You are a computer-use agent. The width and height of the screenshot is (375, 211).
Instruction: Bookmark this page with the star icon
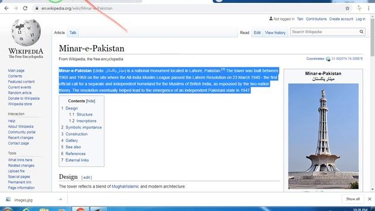347,8
